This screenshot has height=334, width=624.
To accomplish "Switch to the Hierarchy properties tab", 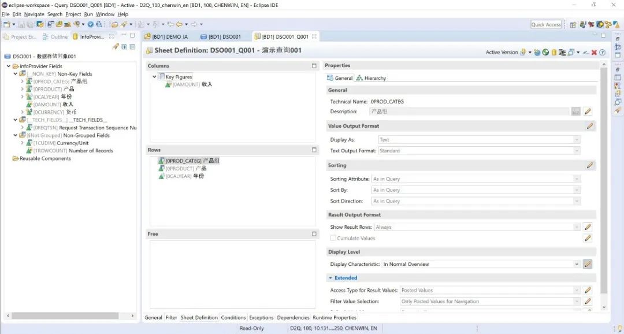I will tap(371, 78).
